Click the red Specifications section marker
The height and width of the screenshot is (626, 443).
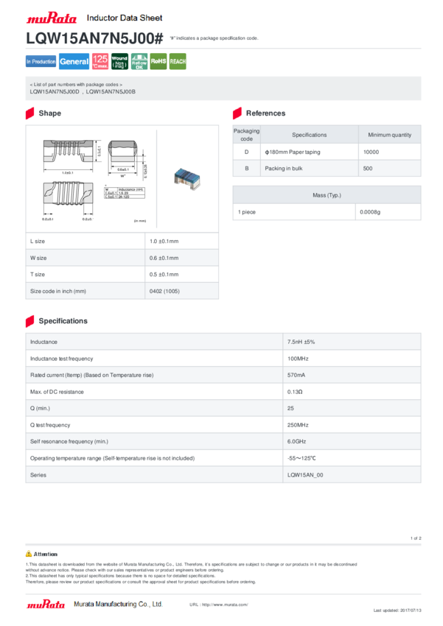point(30,321)
